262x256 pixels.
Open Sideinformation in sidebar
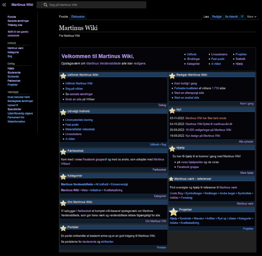16,122
